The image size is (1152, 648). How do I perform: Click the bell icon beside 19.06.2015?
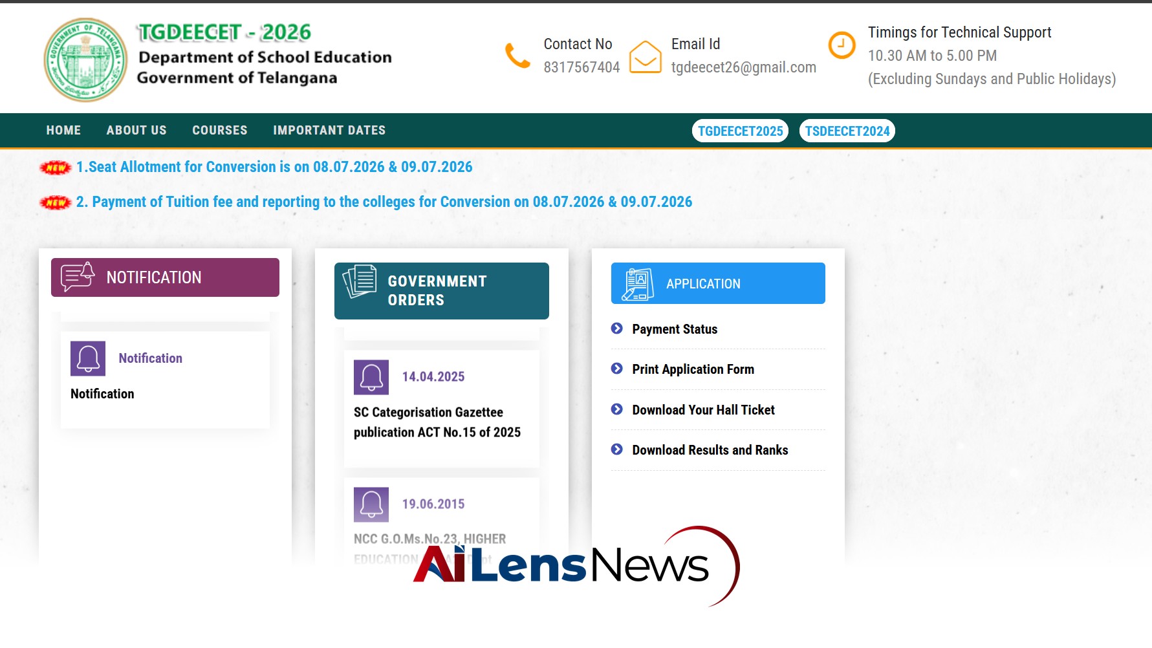point(371,504)
